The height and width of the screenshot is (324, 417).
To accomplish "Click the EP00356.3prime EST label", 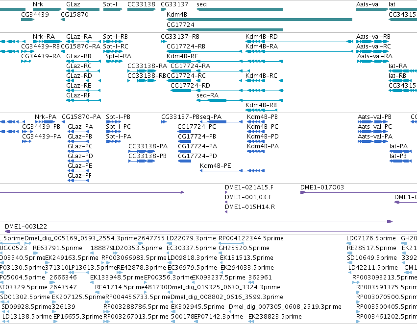I will click(x=169, y=278).
